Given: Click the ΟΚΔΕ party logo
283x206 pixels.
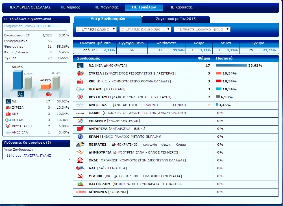Looking at the screenshot, I should pos(80,160).
